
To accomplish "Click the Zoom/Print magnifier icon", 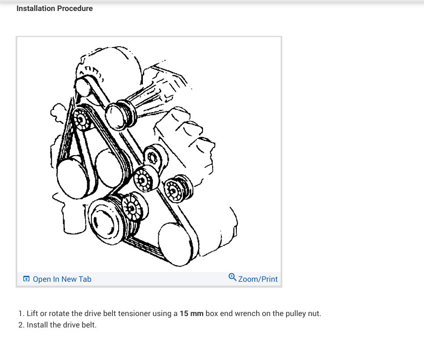I will tap(232, 277).
